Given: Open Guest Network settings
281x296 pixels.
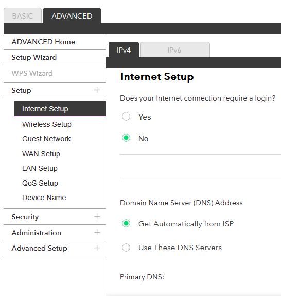Looking at the screenshot, I should pos(46,139).
